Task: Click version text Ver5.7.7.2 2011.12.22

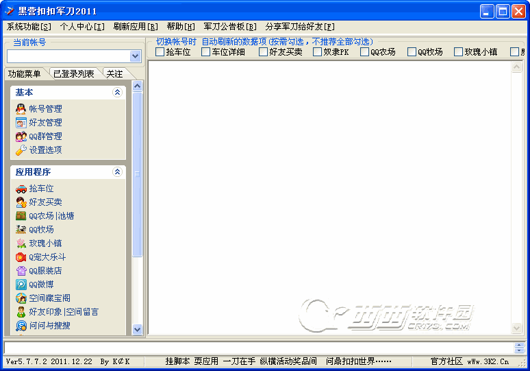Action: pyautogui.click(x=49, y=361)
